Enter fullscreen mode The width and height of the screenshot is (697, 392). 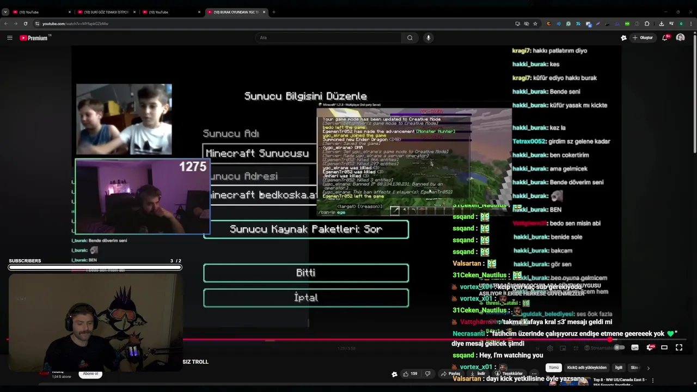(x=679, y=347)
